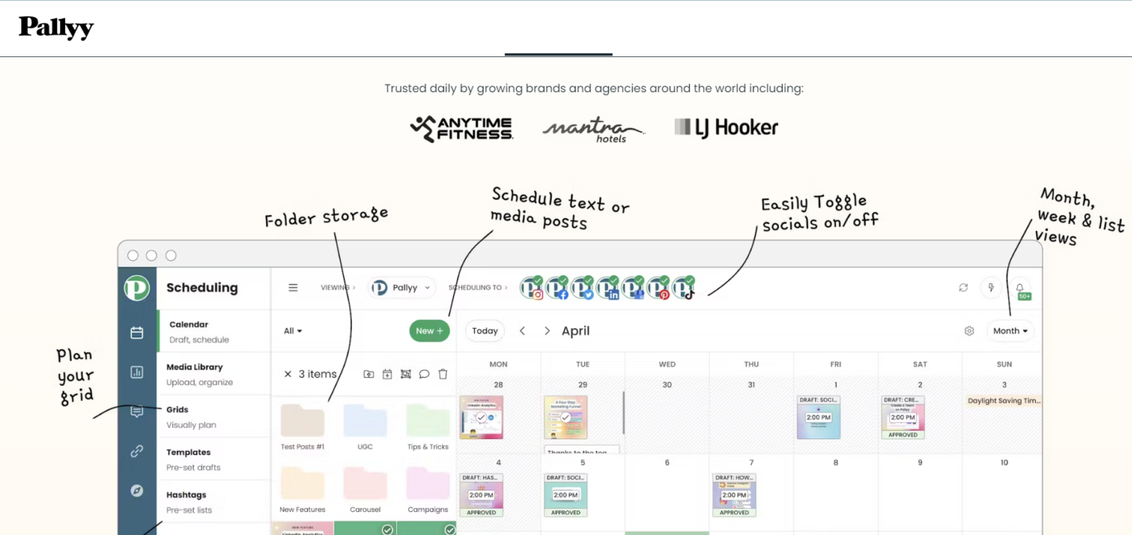Toggle the Instagram social account
This screenshot has height=535, width=1132.
point(532,287)
